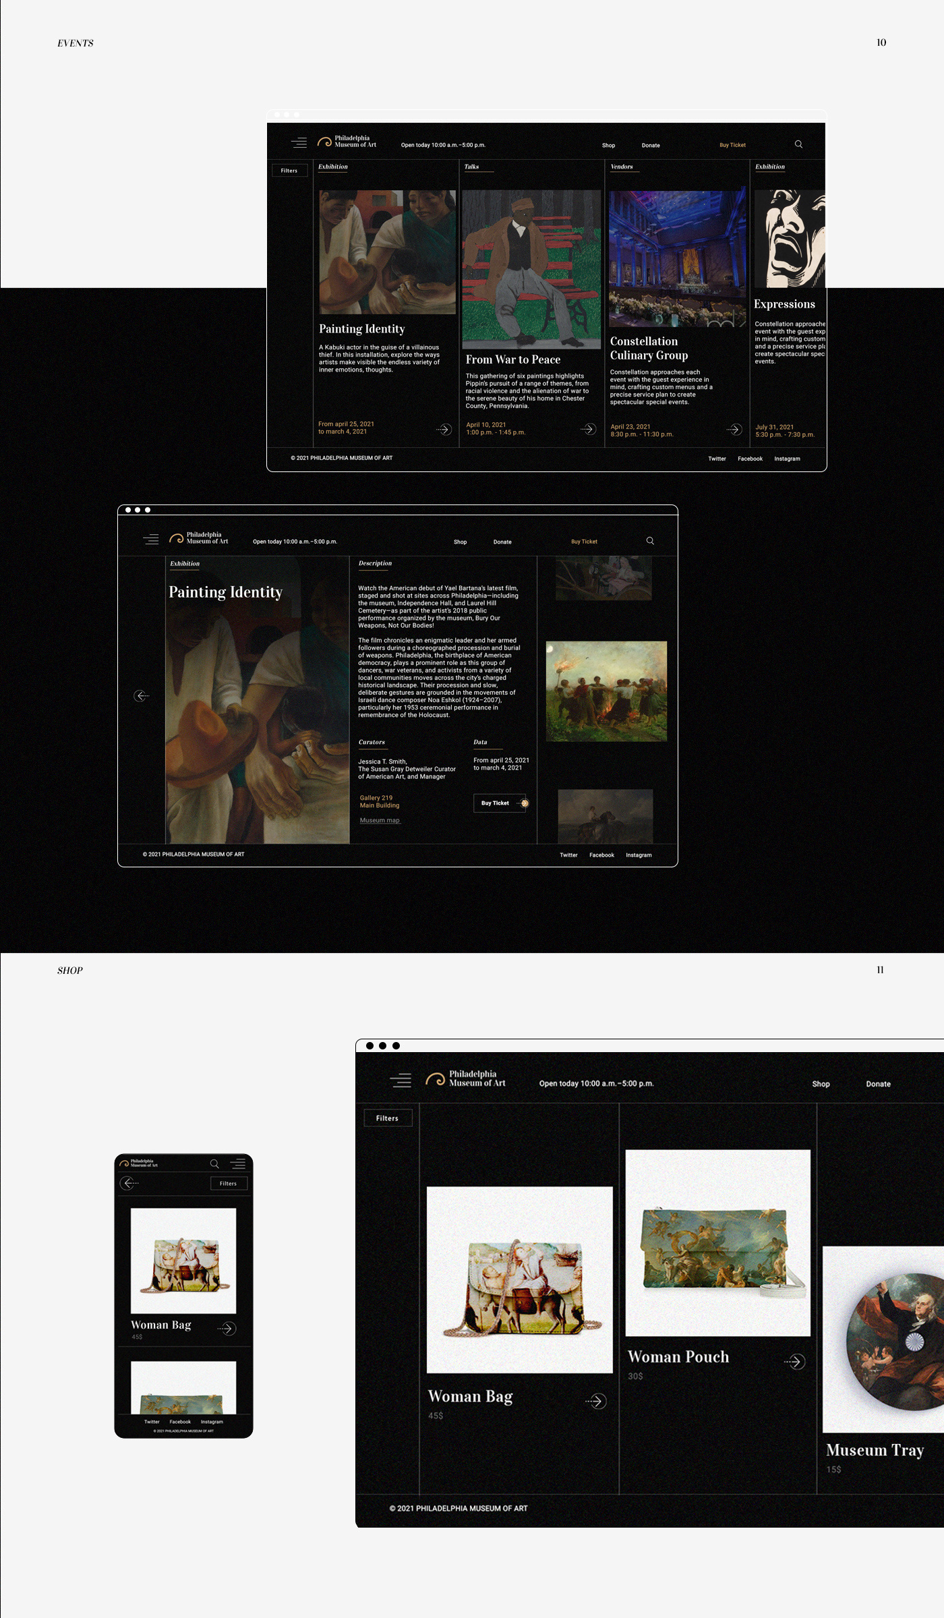944x1618 pixels.
Task: Click 'Gallery 219 Main Building' location text
Action: click(x=380, y=801)
